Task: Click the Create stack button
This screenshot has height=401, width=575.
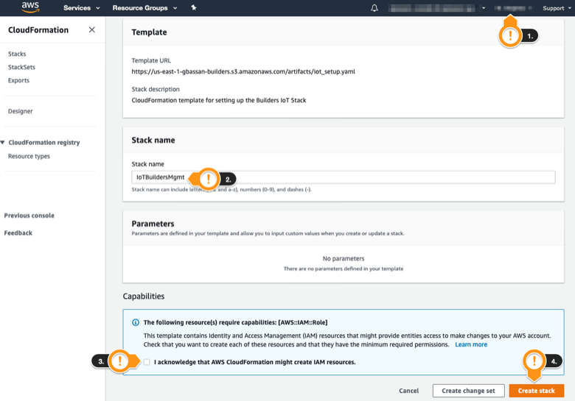Action: tap(536, 391)
